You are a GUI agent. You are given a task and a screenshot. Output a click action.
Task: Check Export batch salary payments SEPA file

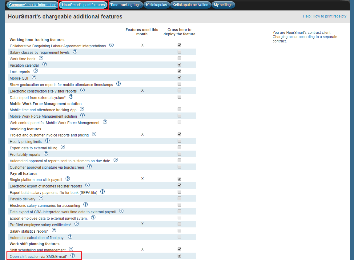click(179, 192)
